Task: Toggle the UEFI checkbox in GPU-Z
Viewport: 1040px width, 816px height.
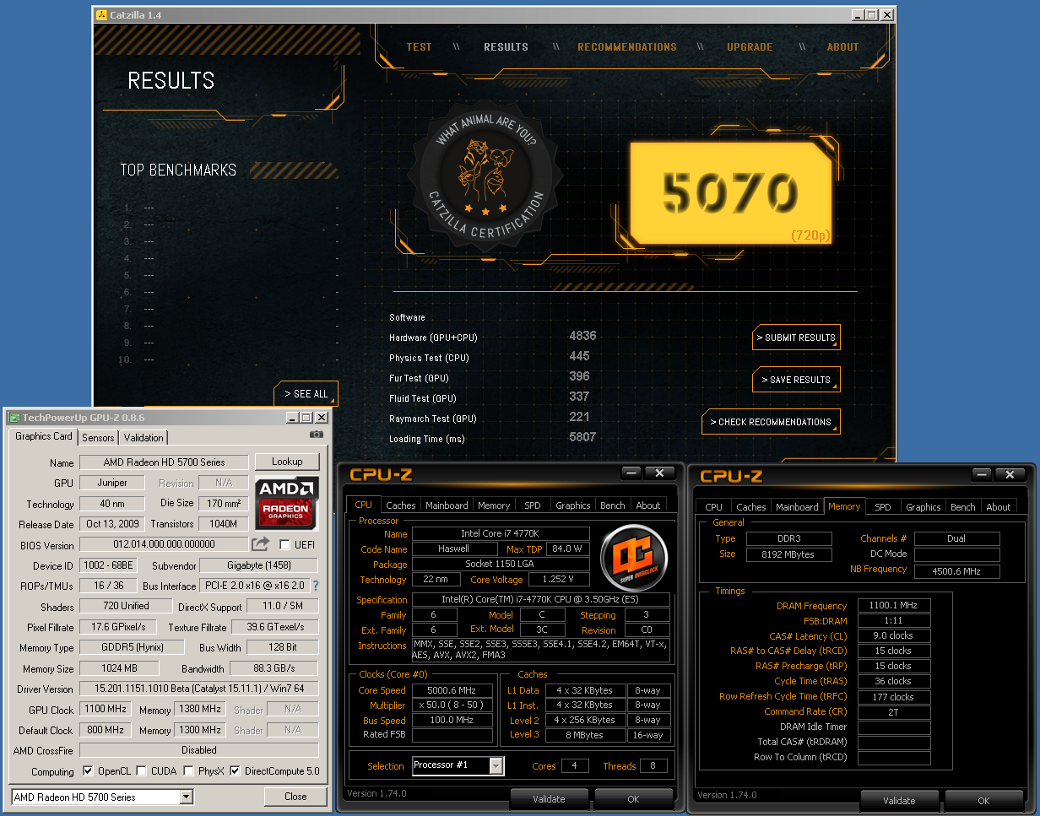Action: (285, 544)
